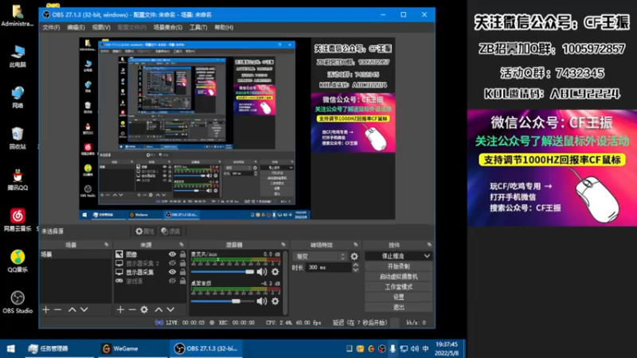Remove selected source with the minus icon
This screenshot has height=358, width=637.
132,309
